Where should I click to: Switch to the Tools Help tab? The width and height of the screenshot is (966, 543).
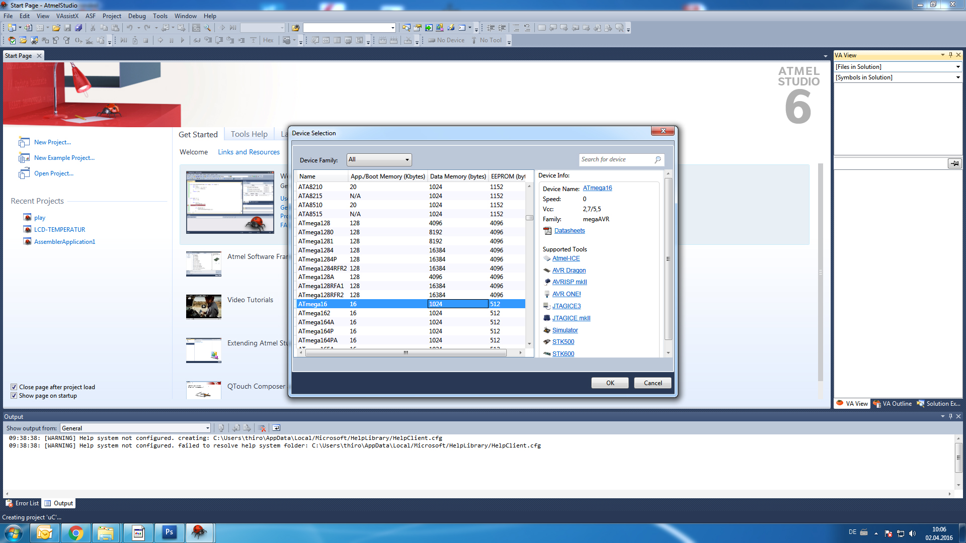tap(249, 134)
